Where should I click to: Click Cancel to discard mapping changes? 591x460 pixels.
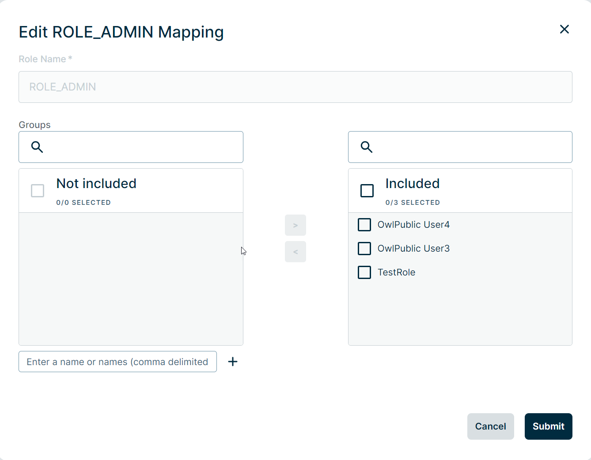pos(490,426)
